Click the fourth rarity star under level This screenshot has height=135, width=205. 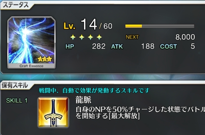99,37
